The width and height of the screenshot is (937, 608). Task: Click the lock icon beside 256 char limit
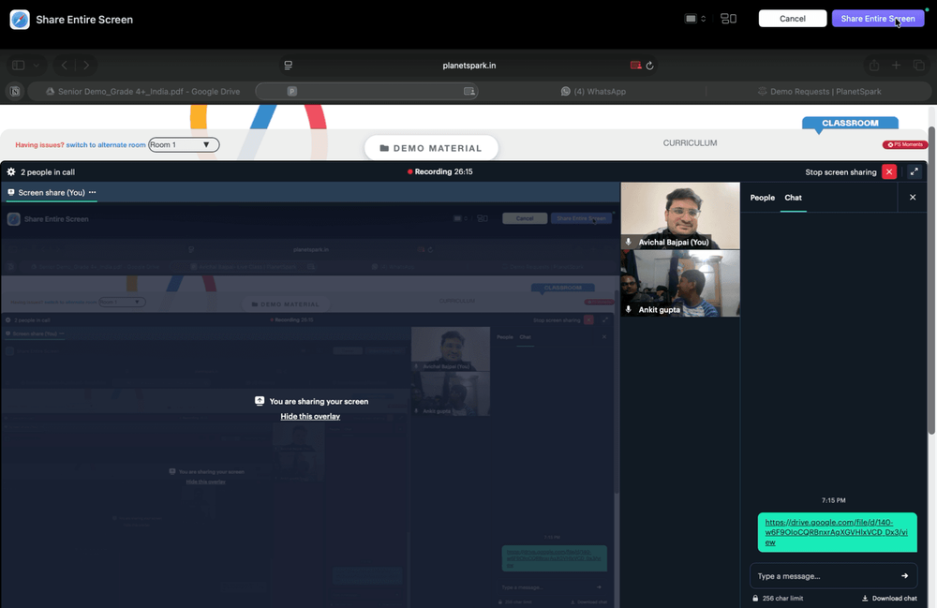pos(755,598)
